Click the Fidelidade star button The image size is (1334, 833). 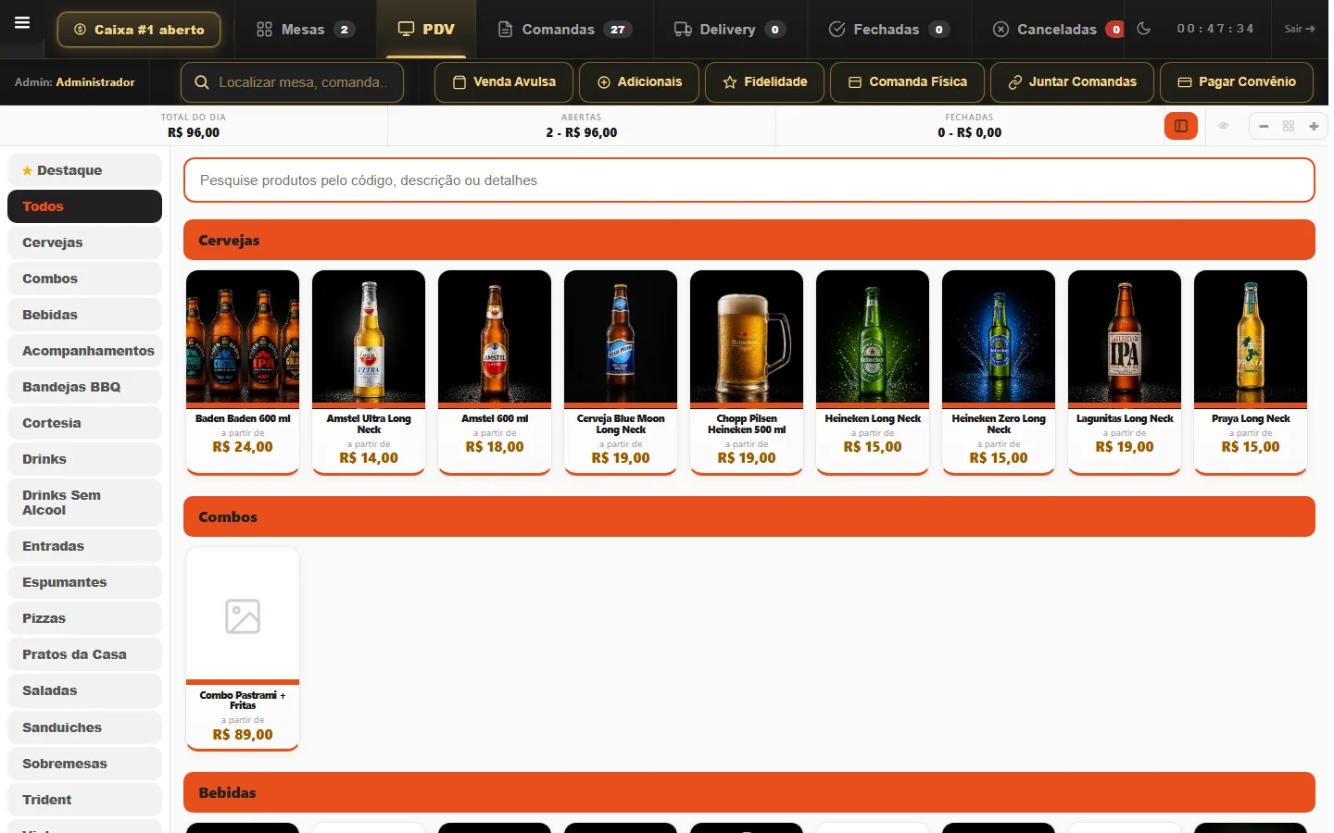tap(765, 82)
